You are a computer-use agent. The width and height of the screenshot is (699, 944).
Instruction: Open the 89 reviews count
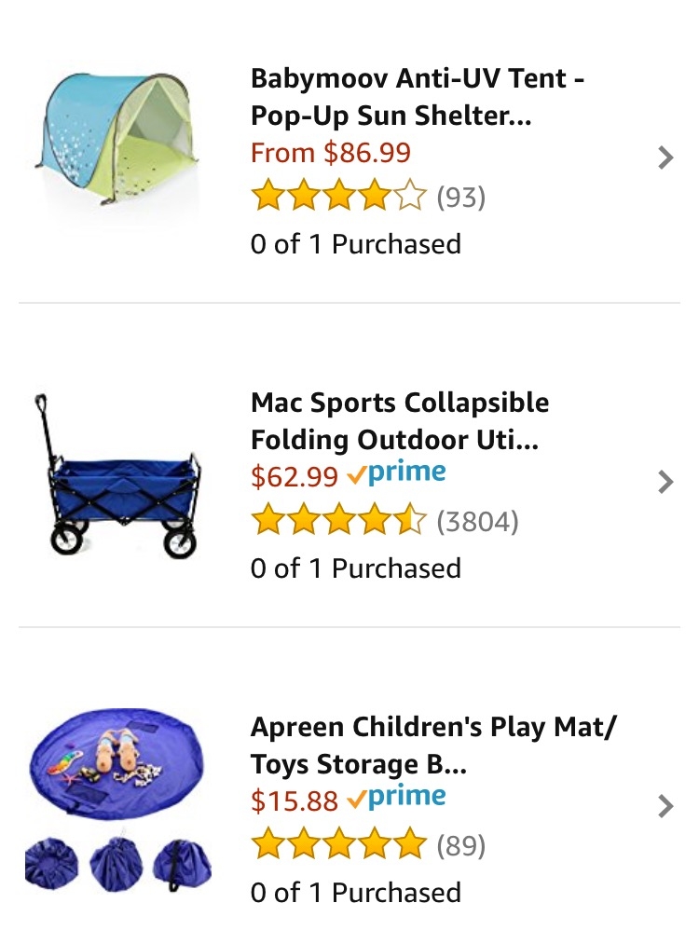(x=461, y=844)
